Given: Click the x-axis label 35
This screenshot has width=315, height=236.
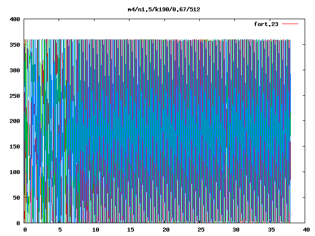Looking at the screenshot, I should tap(271, 230).
